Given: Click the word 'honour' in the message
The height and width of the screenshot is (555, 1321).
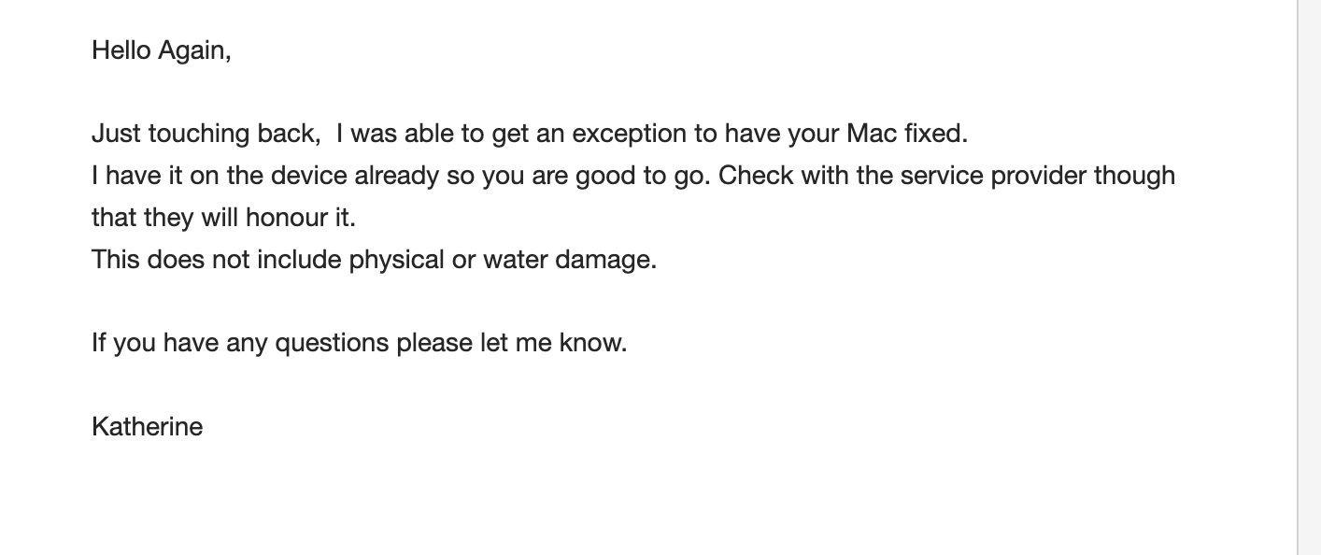Looking at the screenshot, I should (285, 218).
